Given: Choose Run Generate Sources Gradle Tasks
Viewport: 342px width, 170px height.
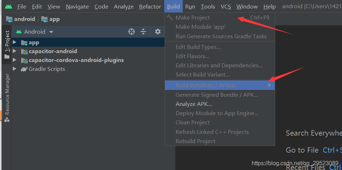Looking at the screenshot, I should coord(220,36).
